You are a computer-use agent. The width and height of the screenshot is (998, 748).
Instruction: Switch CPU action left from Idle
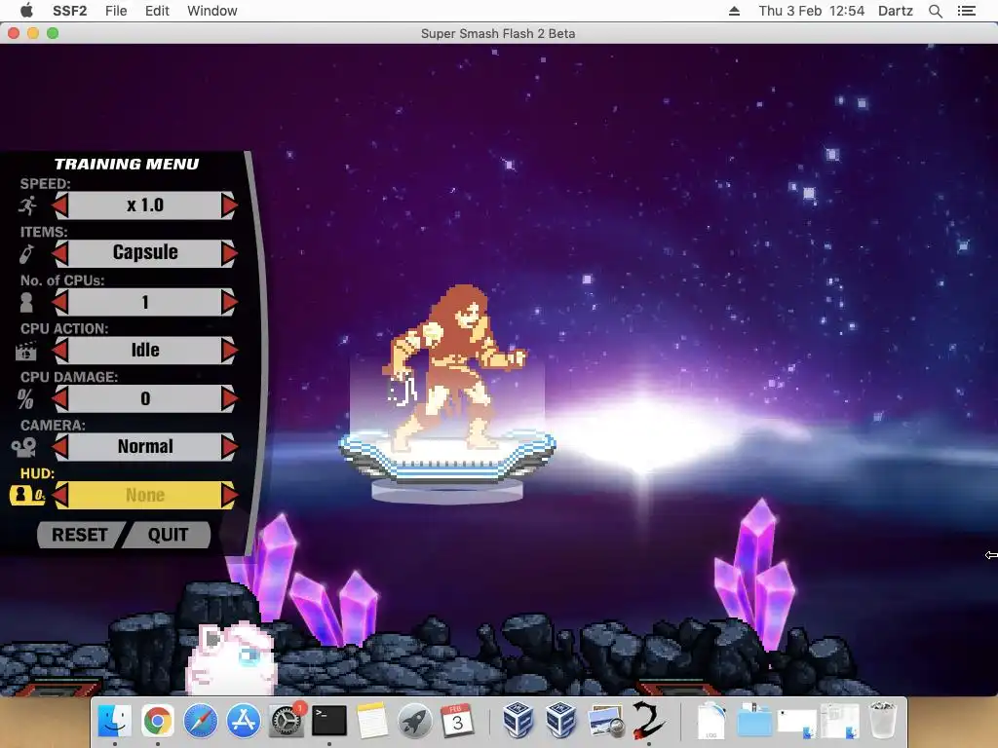(59, 350)
